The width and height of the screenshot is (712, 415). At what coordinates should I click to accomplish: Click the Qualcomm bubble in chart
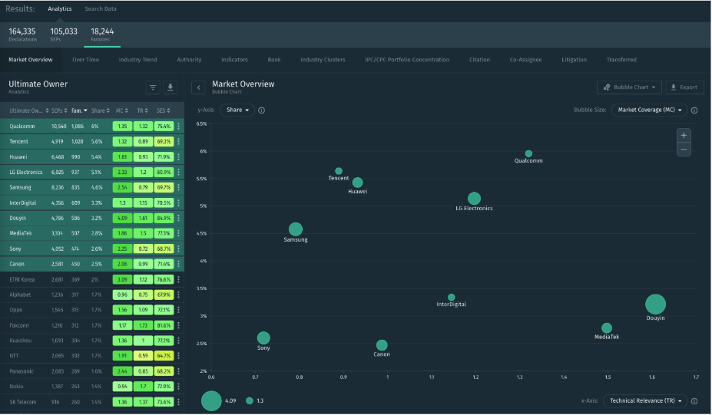pos(528,153)
